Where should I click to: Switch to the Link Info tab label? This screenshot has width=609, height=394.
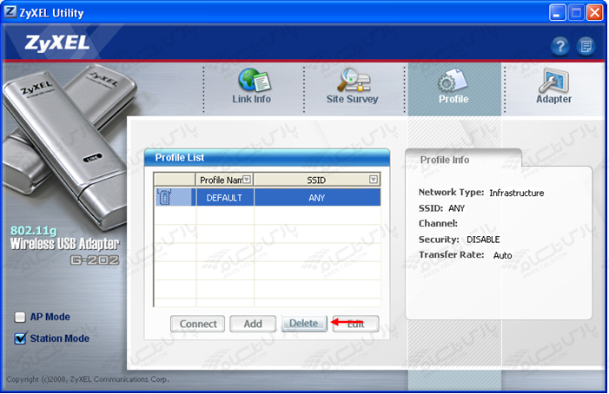[x=252, y=99]
